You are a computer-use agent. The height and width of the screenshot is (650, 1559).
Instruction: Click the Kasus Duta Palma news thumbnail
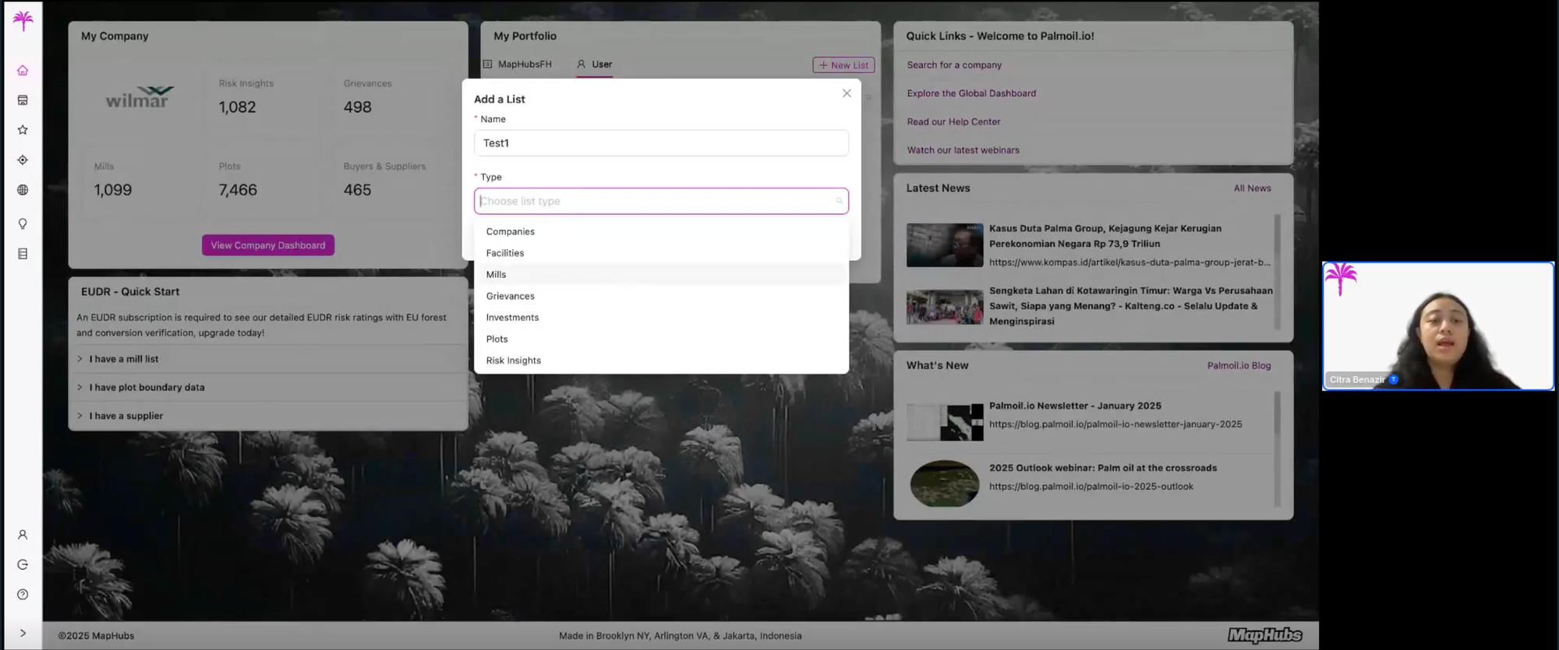(945, 245)
